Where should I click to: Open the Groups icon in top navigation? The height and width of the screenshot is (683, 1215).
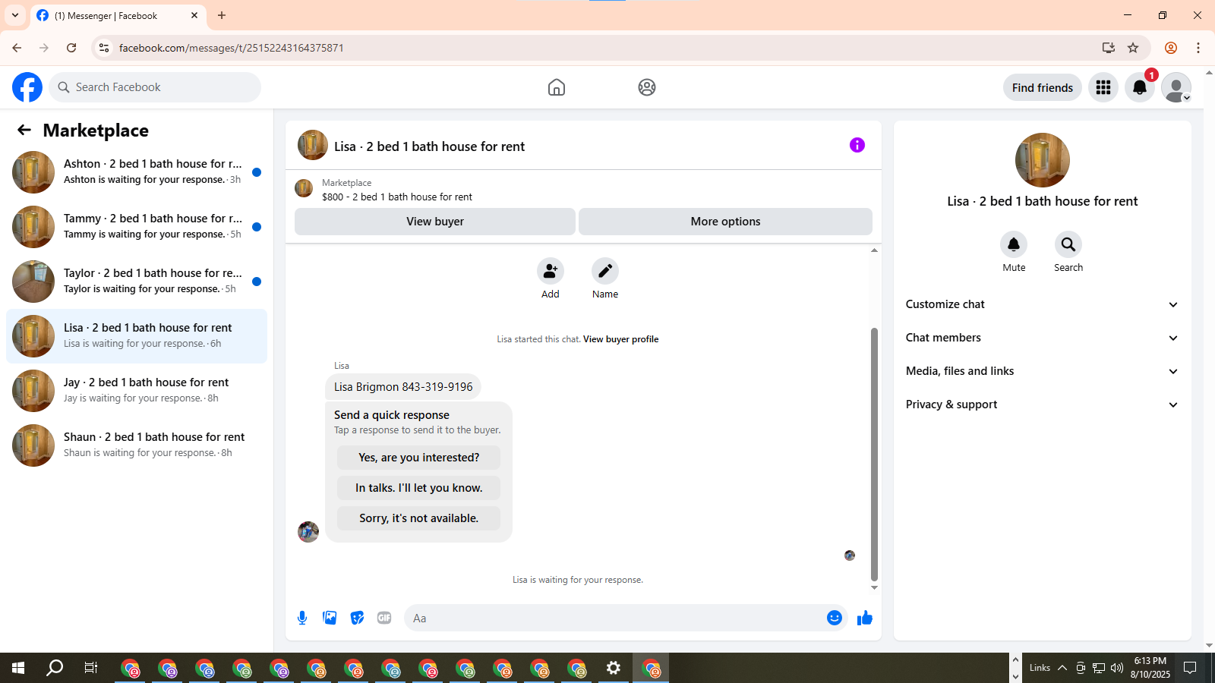pyautogui.click(x=647, y=87)
